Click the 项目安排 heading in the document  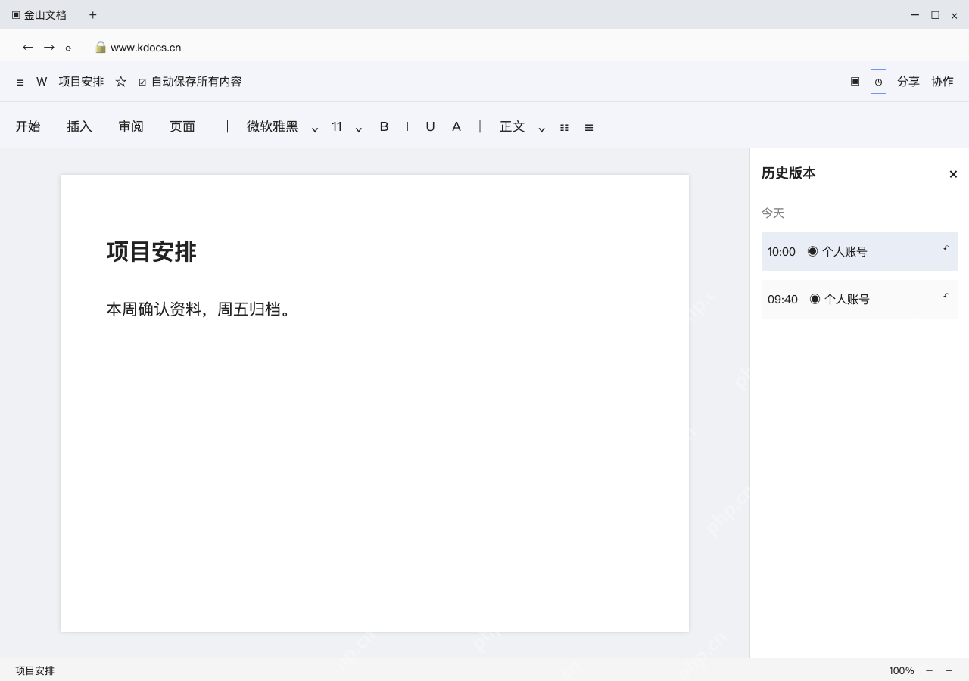(x=151, y=251)
